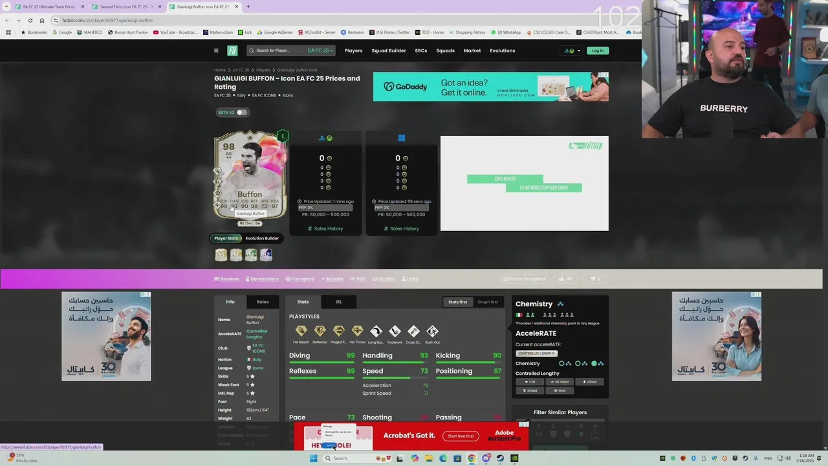Click the Far Throw playstyle icon

tap(357, 331)
